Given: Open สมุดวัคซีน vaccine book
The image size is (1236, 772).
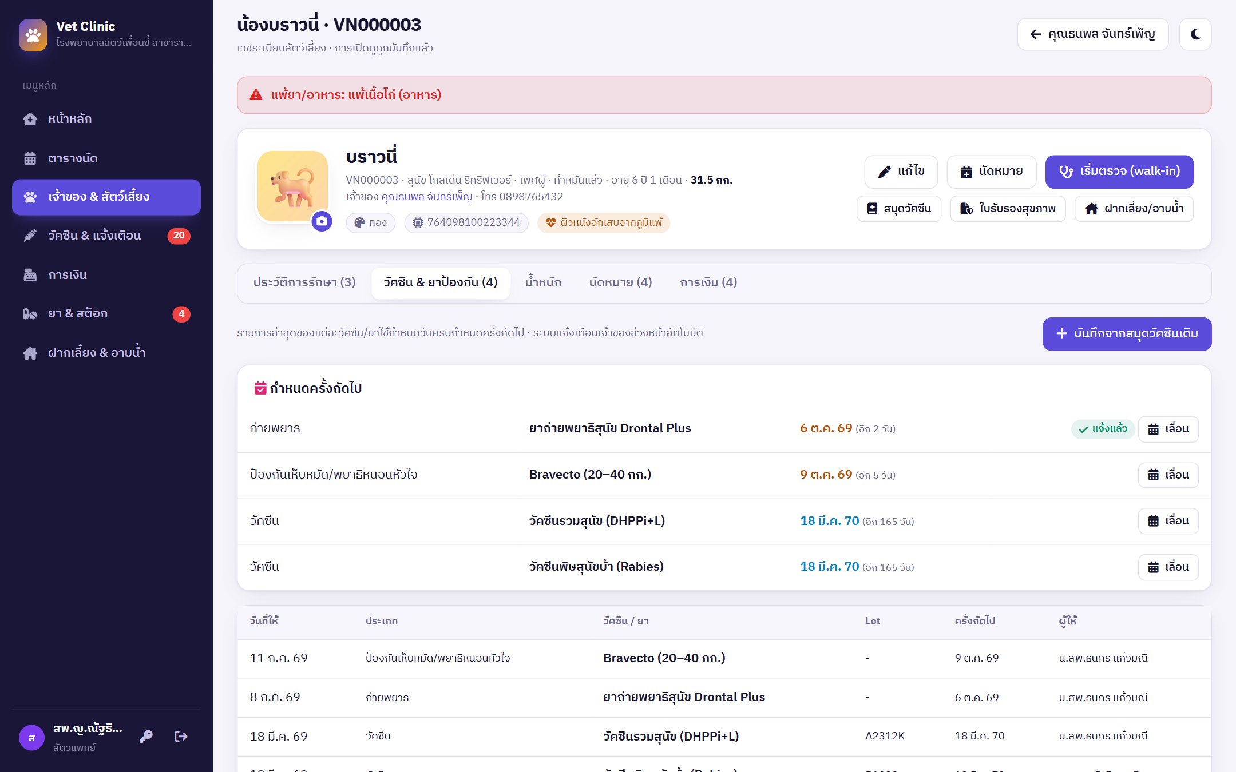Looking at the screenshot, I should tap(899, 209).
